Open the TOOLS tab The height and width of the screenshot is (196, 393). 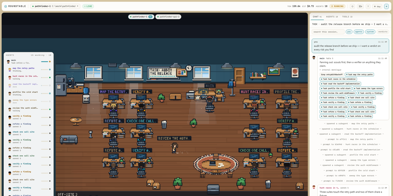pyautogui.click(x=347, y=17)
